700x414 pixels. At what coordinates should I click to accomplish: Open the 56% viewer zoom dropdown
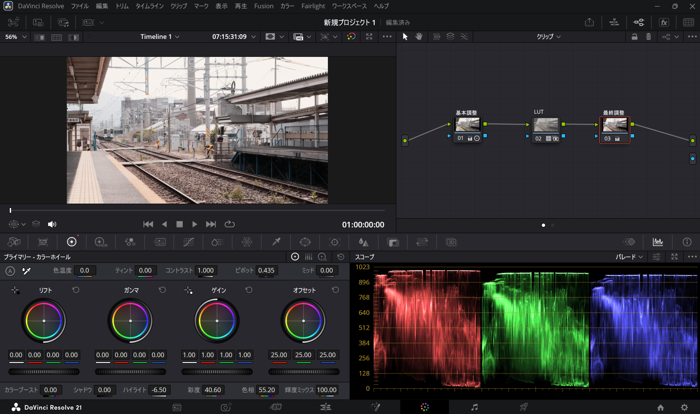16,37
